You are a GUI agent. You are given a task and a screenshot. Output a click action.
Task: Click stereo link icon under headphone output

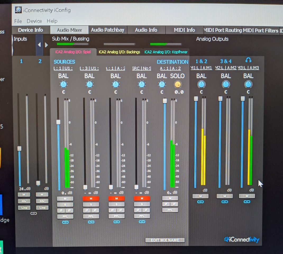pos(247,201)
